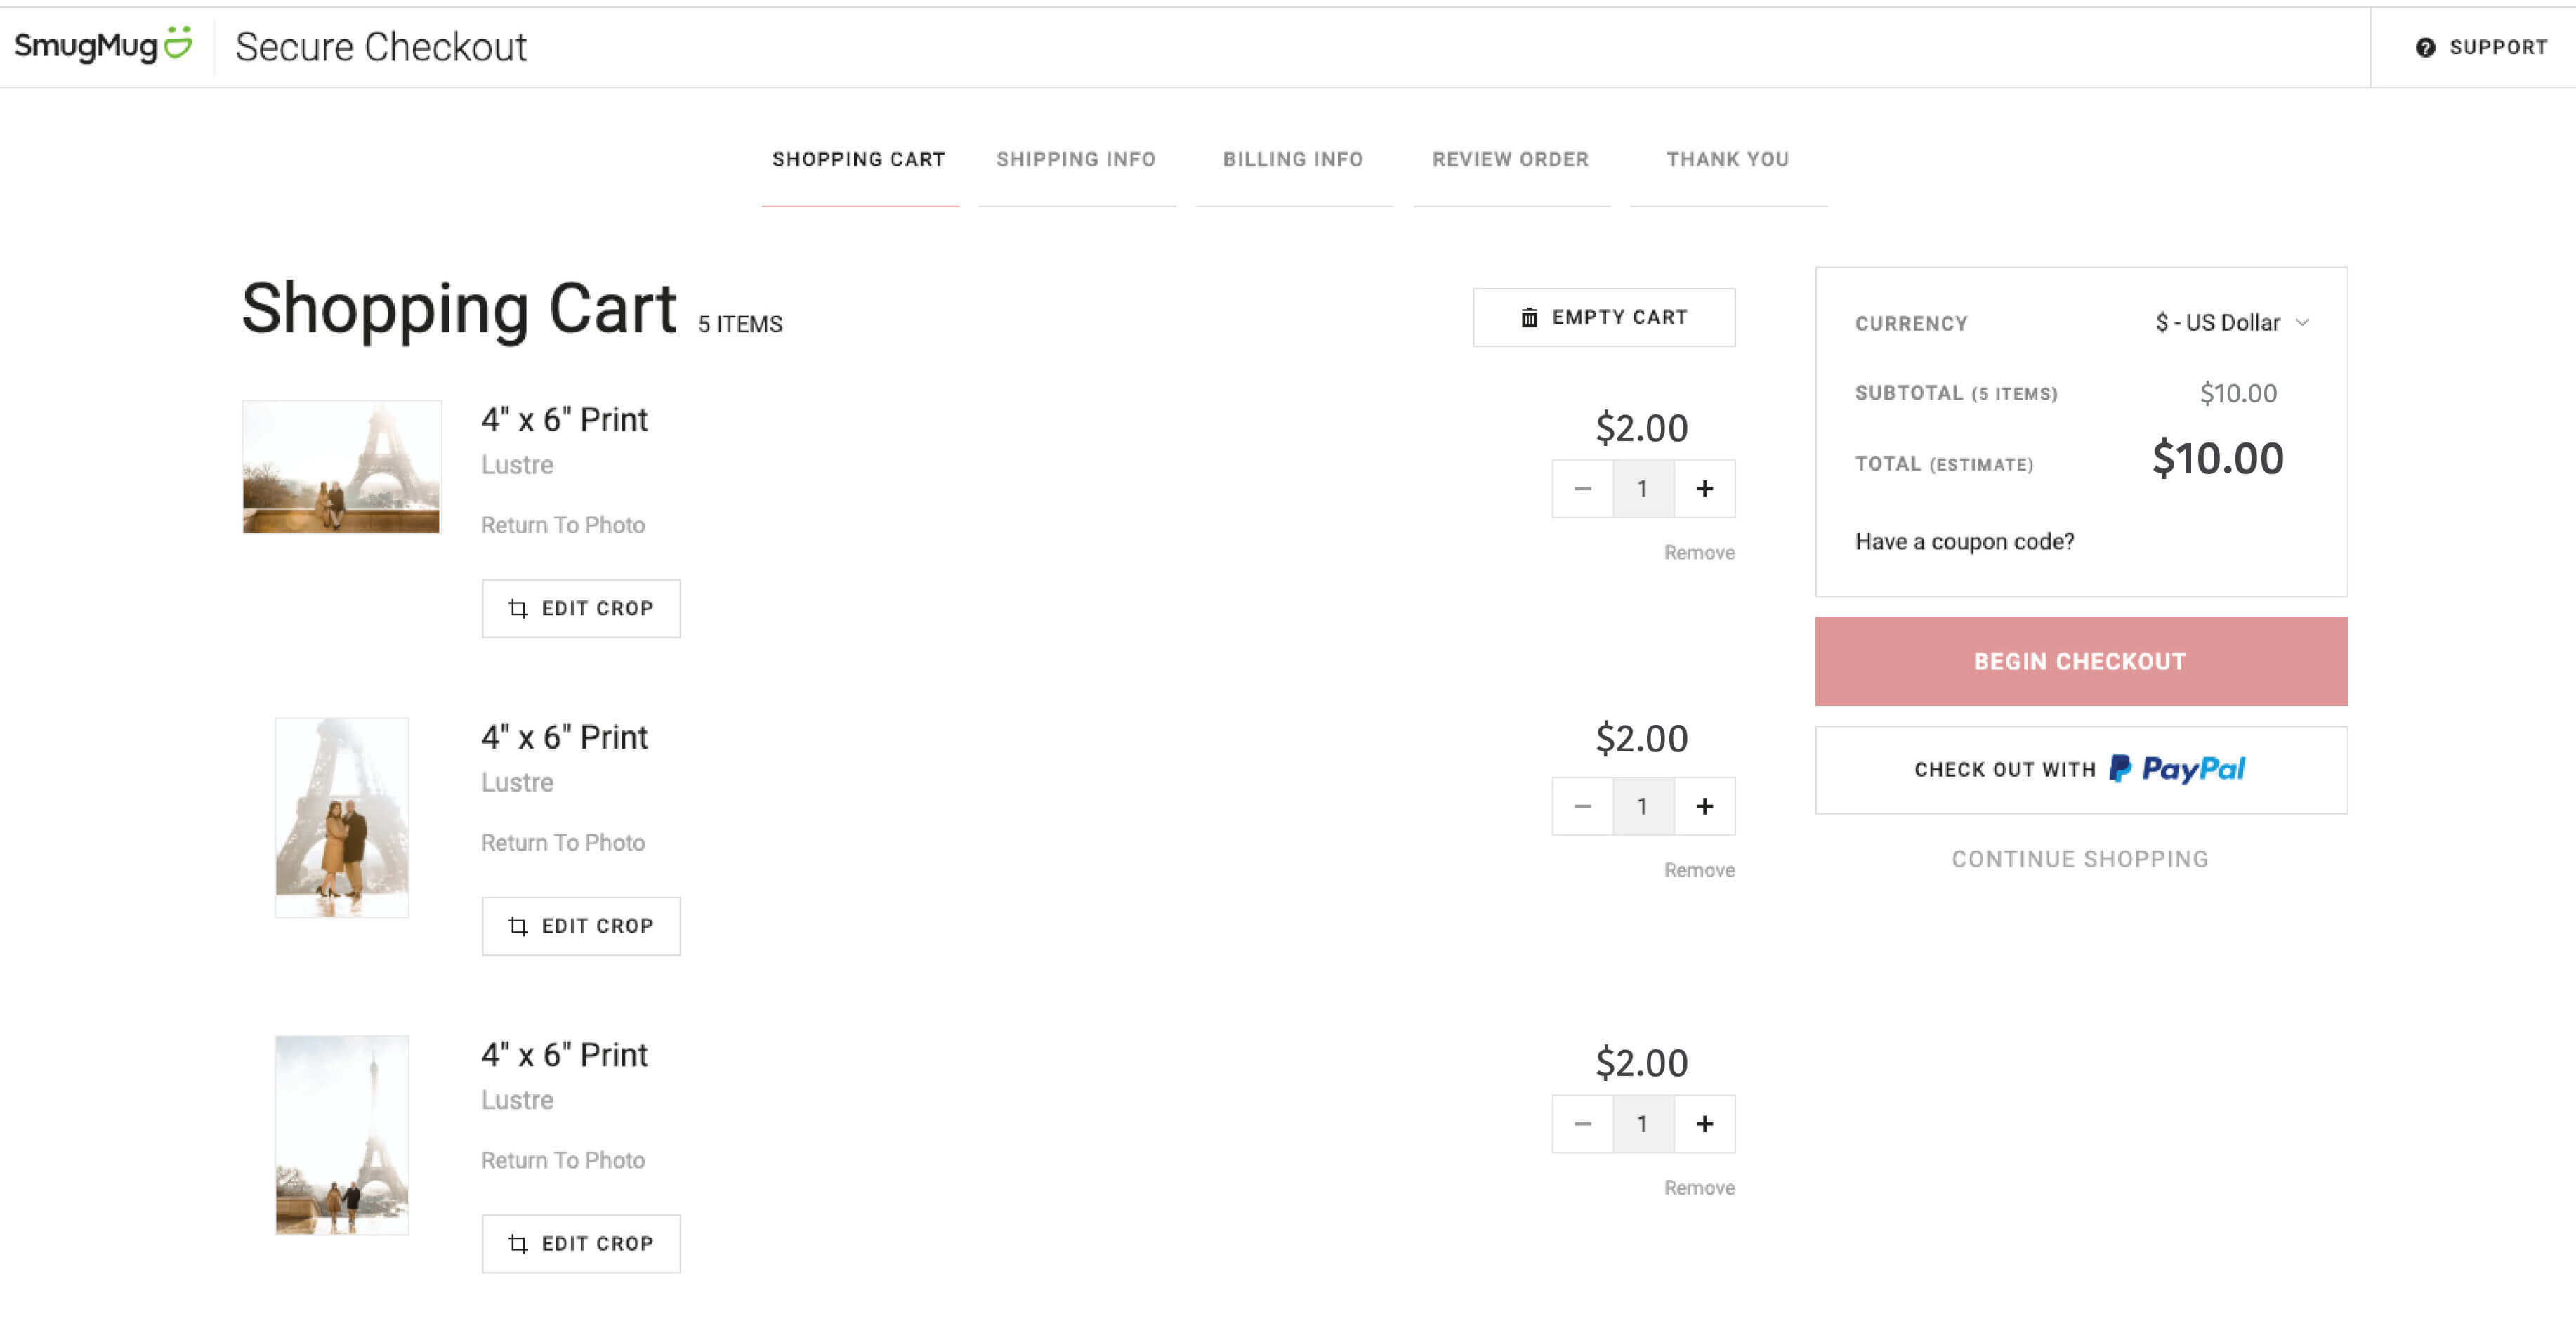The image size is (2576, 1326).
Task: Click the second item's '4" x 6" Print' title
Action: click(x=564, y=738)
